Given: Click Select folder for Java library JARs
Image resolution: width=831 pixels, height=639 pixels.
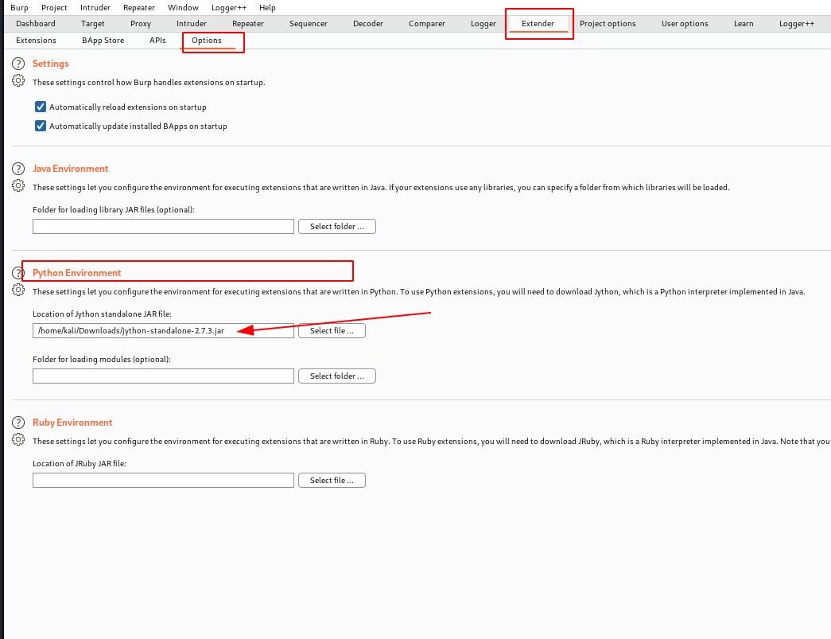Looking at the screenshot, I should (x=336, y=227).
